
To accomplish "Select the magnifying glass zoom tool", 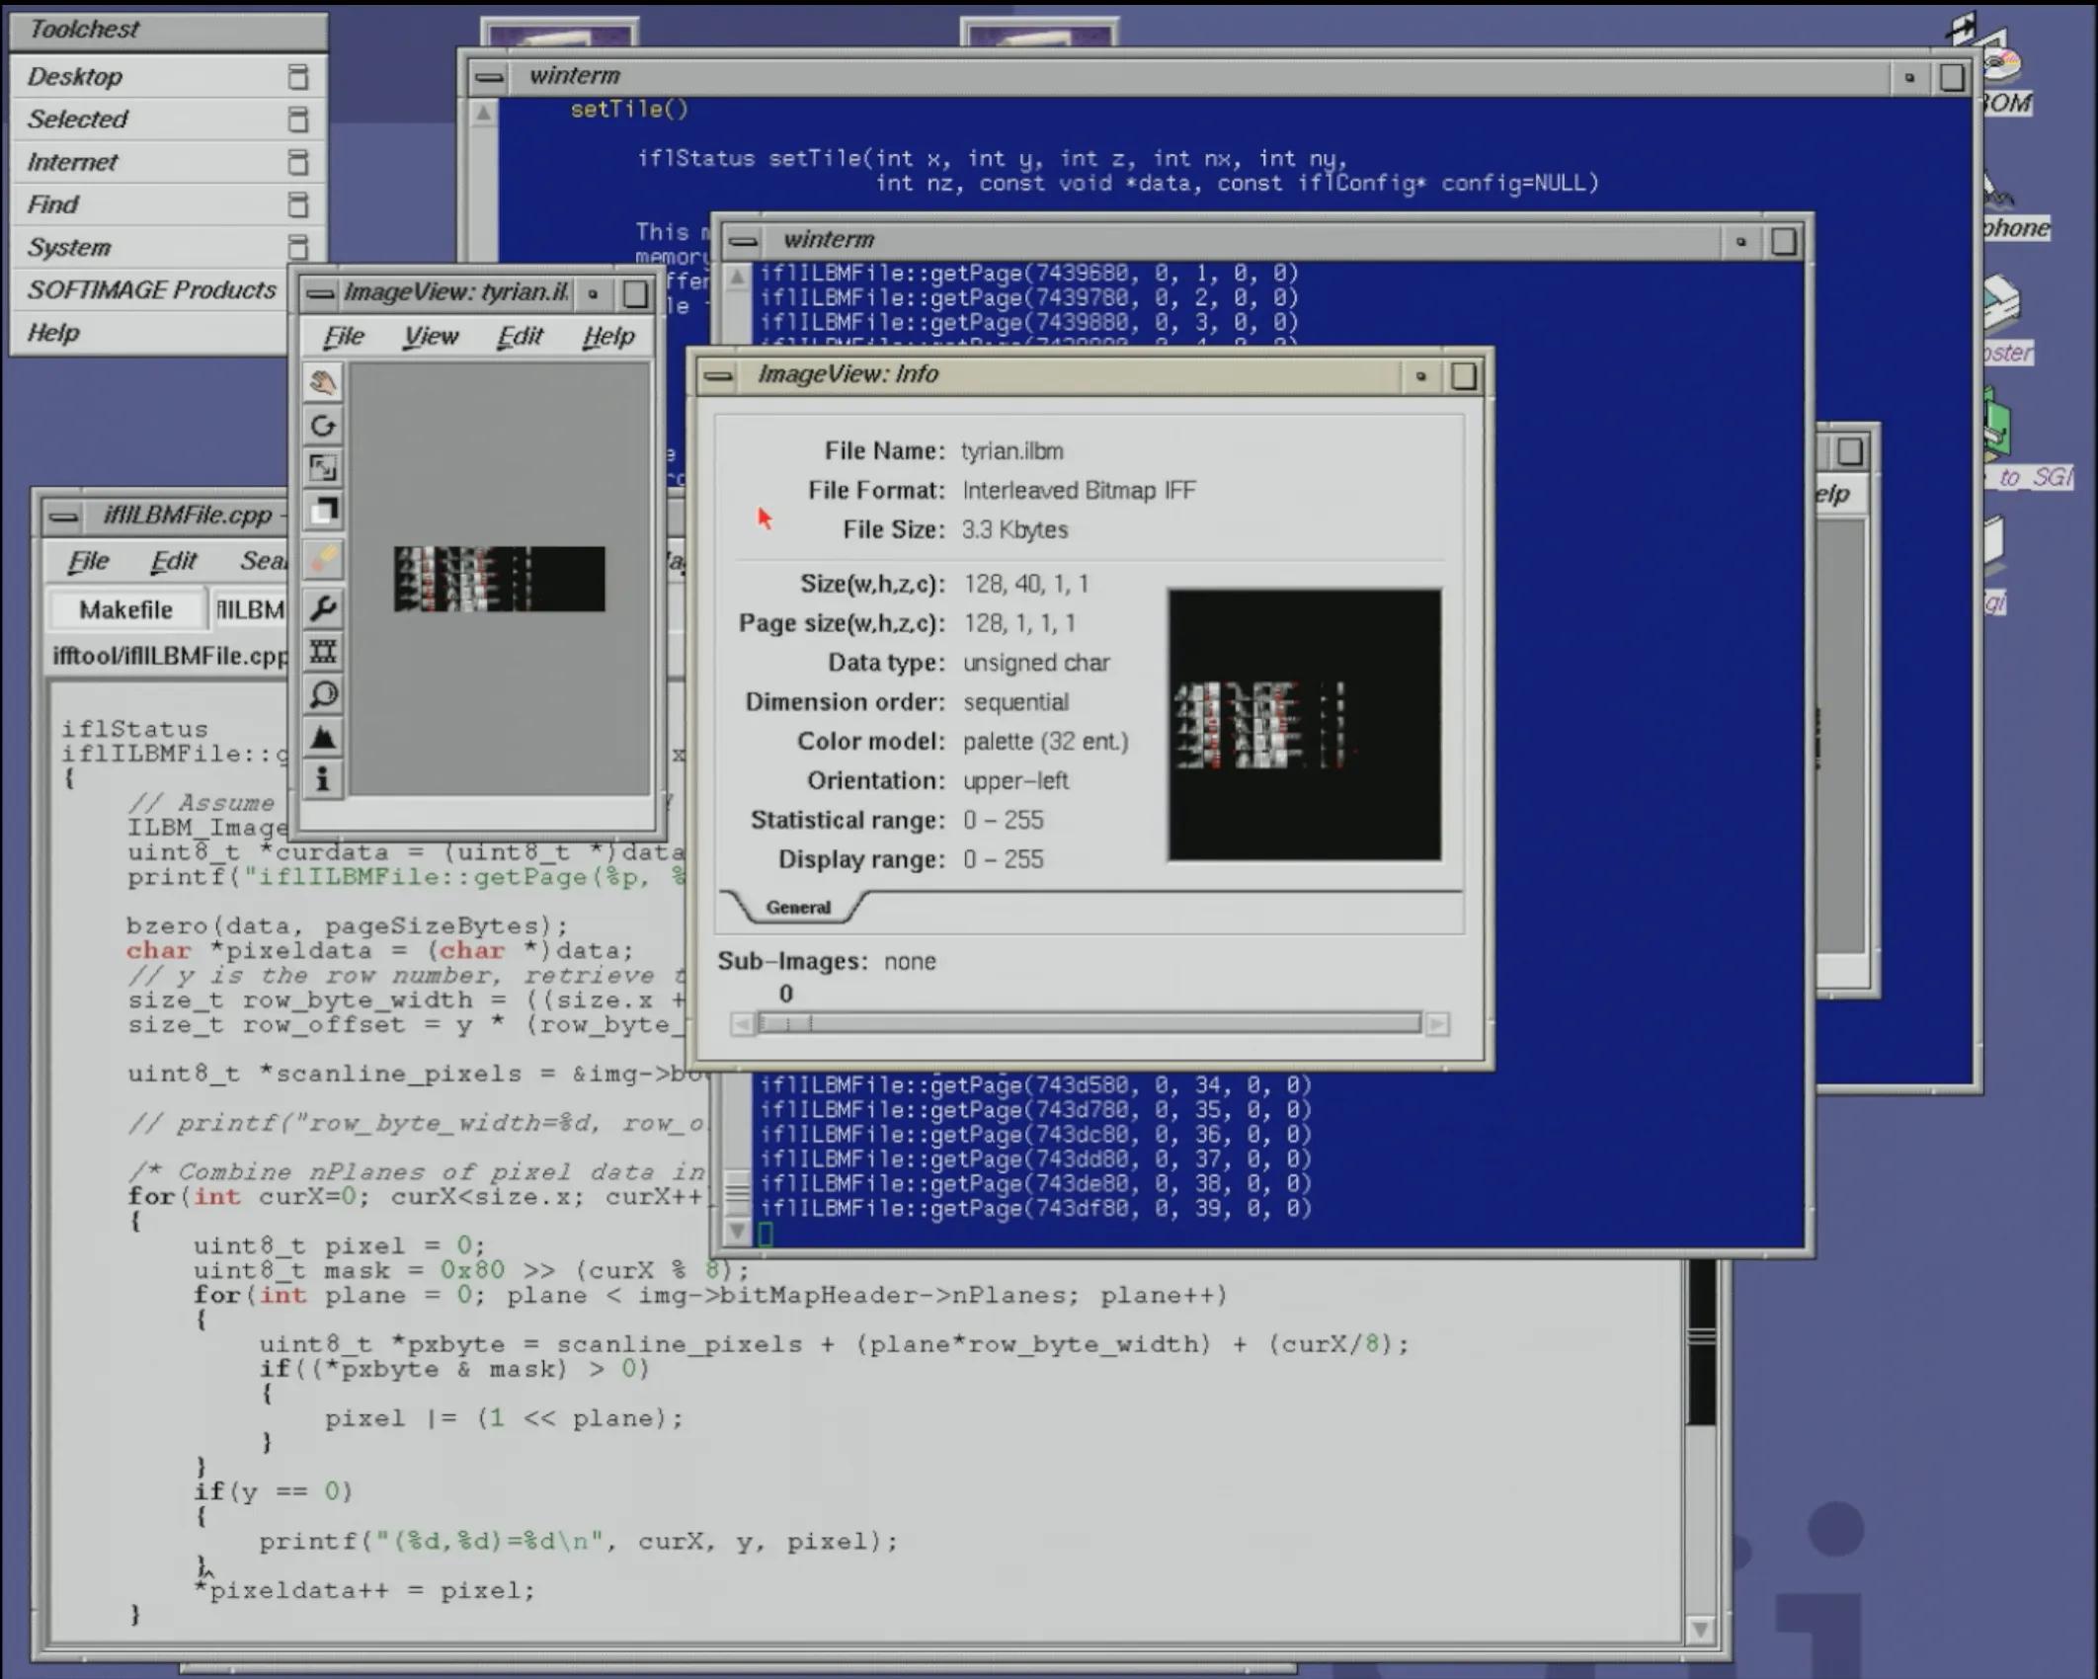I will click(x=323, y=694).
